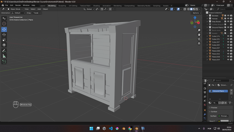This screenshot has height=132, width=234.
Task: Open the Scene properties tab
Action: click(x=205, y=101)
